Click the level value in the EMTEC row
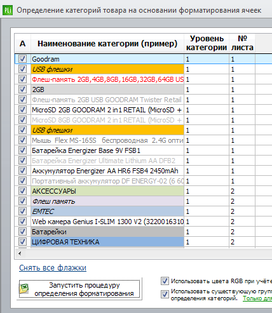 click(x=207, y=211)
